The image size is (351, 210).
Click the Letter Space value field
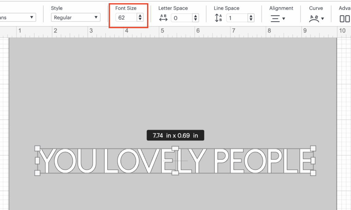[x=181, y=18]
